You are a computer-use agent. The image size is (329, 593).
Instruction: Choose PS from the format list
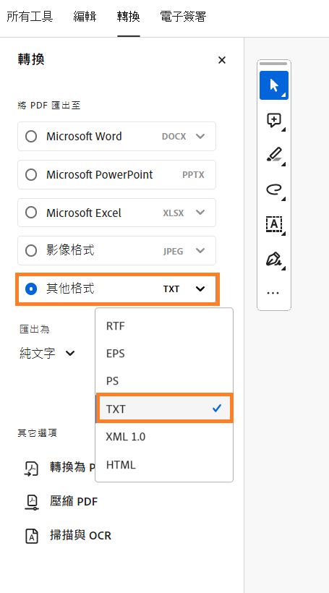click(164, 380)
